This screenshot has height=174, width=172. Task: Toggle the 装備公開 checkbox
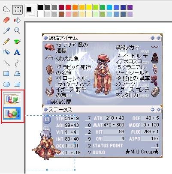point(48,102)
